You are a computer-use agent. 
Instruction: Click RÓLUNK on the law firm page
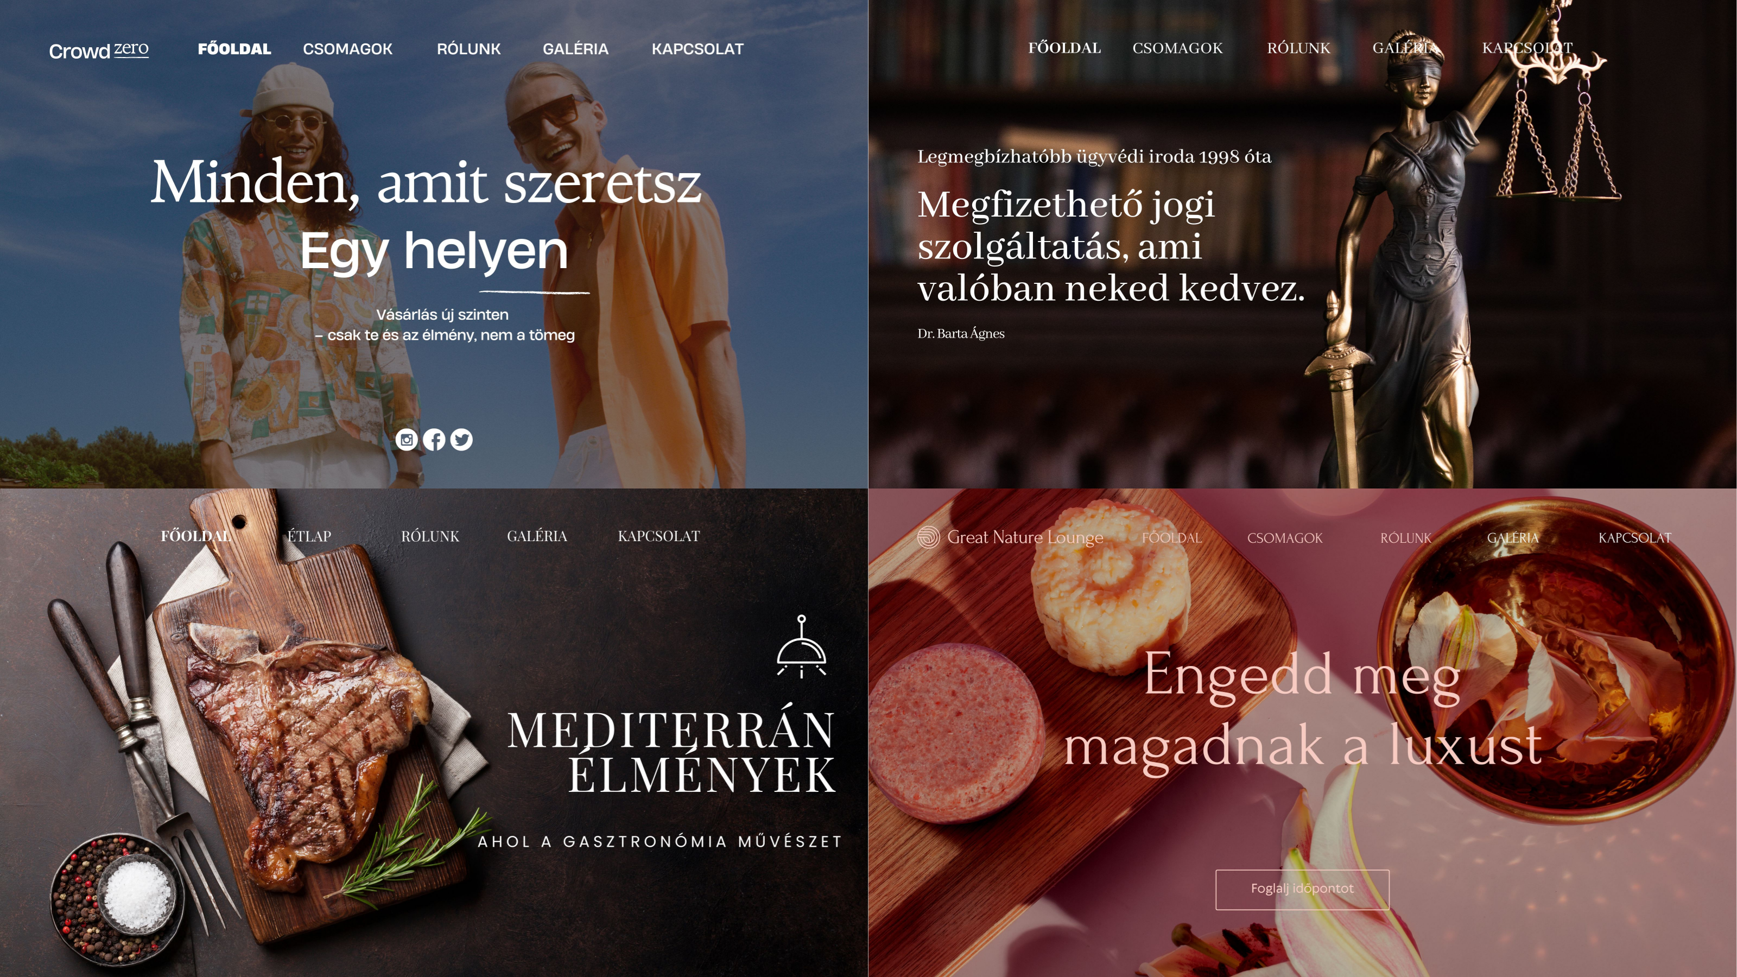click(x=1299, y=48)
